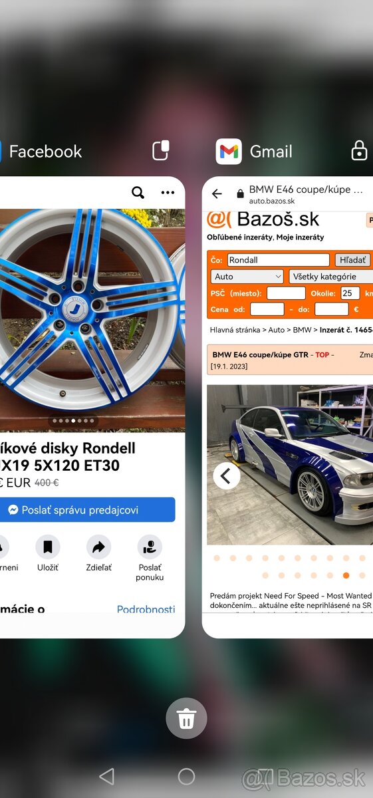Image resolution: width=373 pixels, height=798 pixels.
Task: Tap the Zdieľať share icon
Action: coord(98,547)
